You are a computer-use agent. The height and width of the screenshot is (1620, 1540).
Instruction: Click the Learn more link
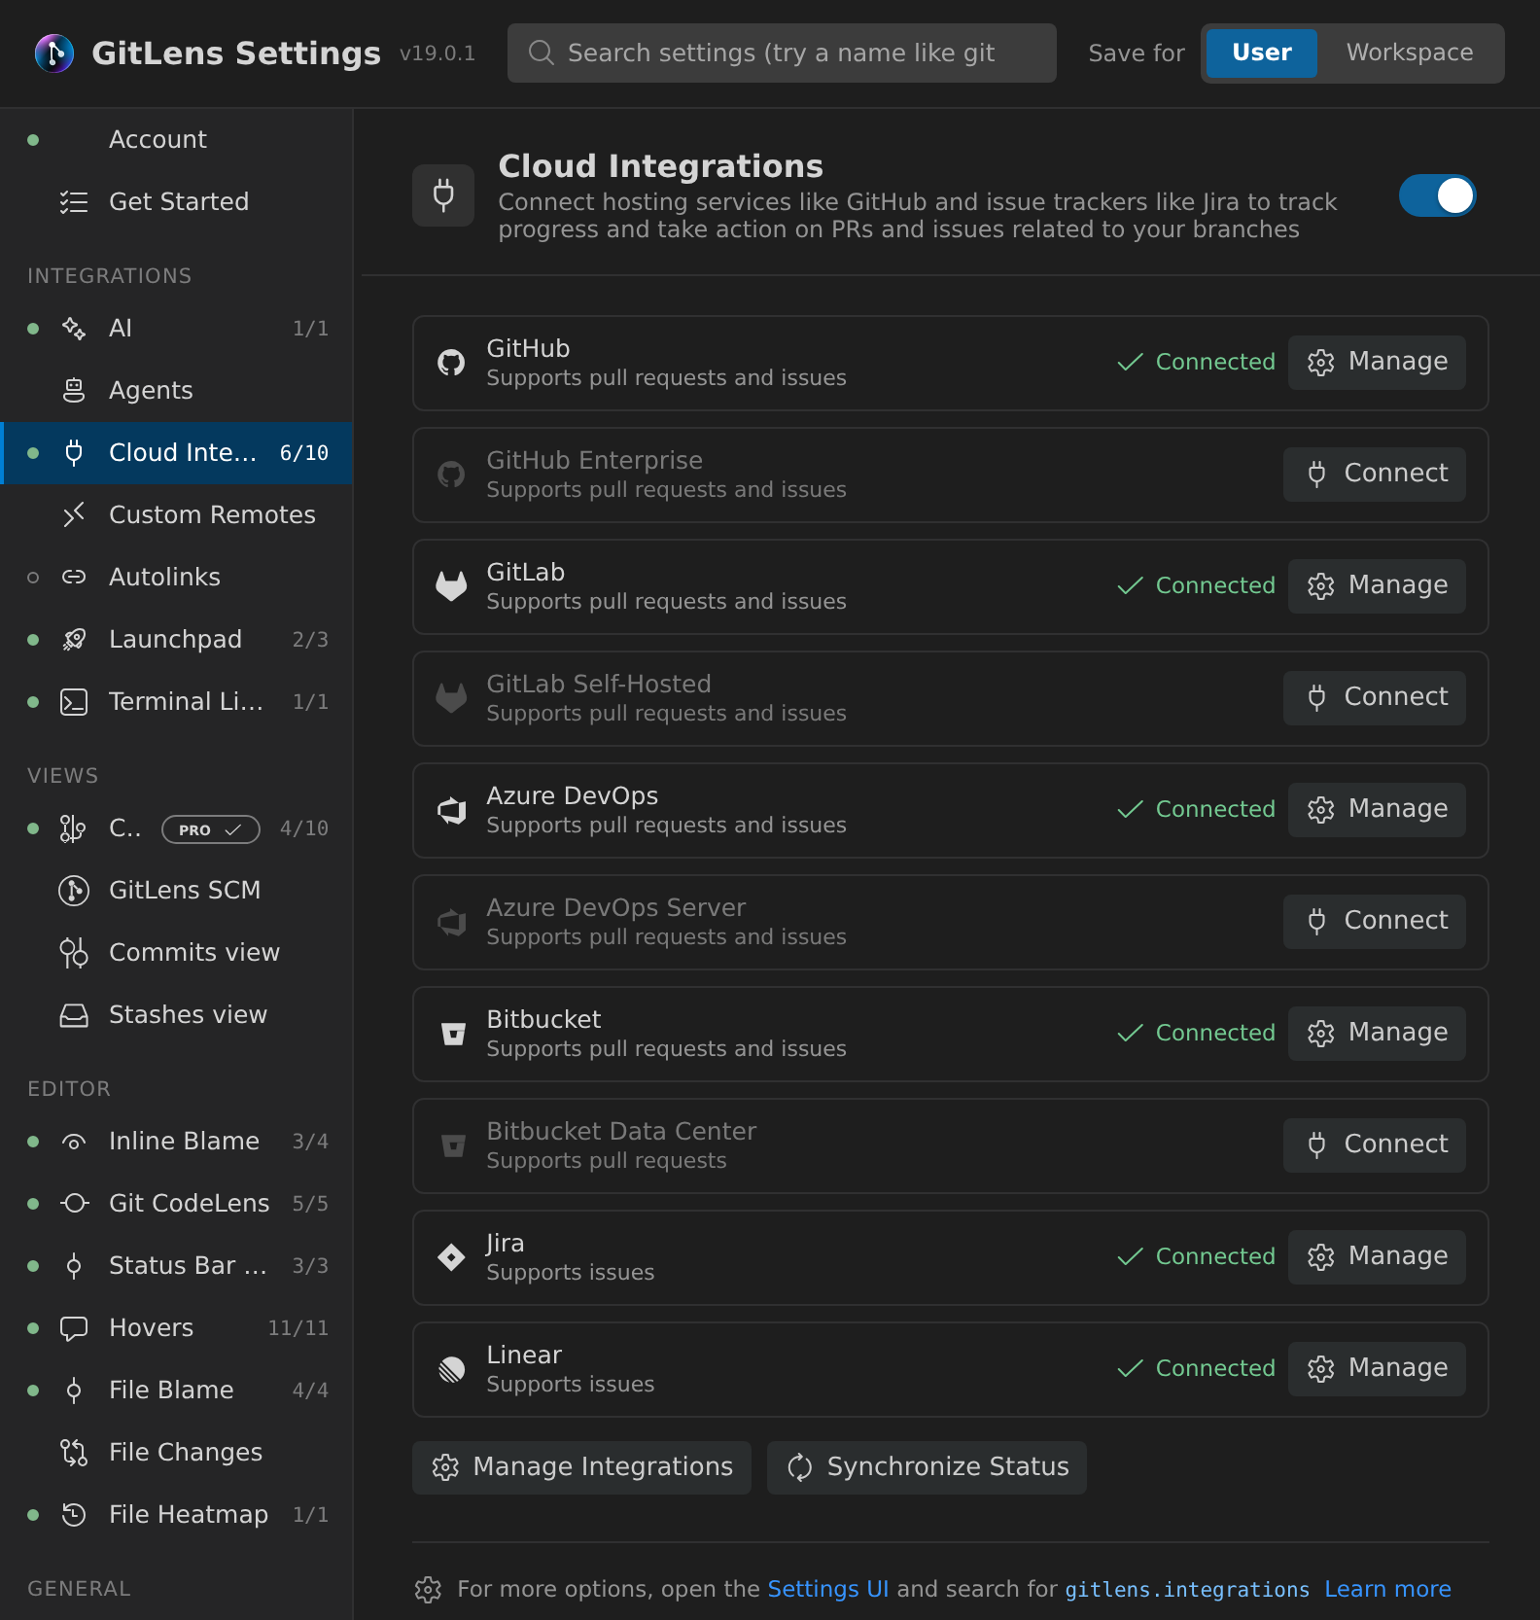click(x=1387, y=1589)
